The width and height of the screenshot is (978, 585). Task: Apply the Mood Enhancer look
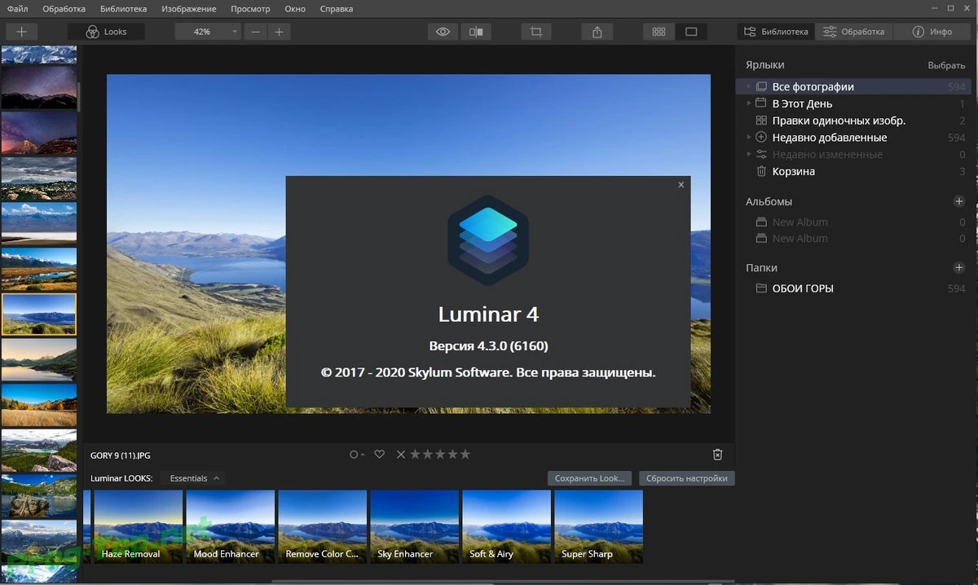(230, 526)
